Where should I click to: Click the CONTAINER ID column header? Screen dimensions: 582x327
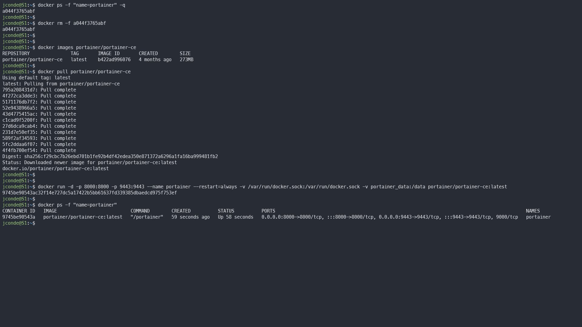pyautogui.click(x=19, y=211)
